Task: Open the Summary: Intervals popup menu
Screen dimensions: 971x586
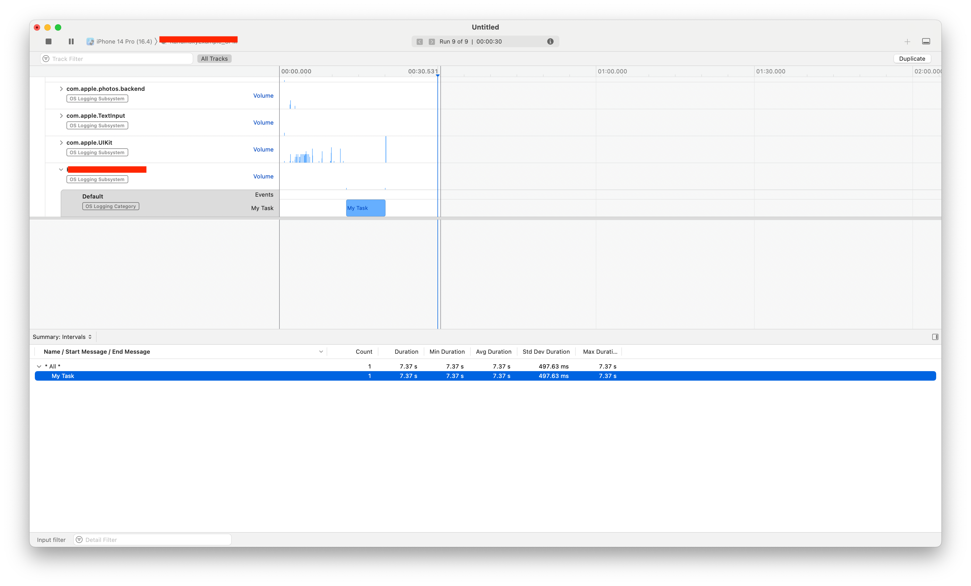Action: 62,337
